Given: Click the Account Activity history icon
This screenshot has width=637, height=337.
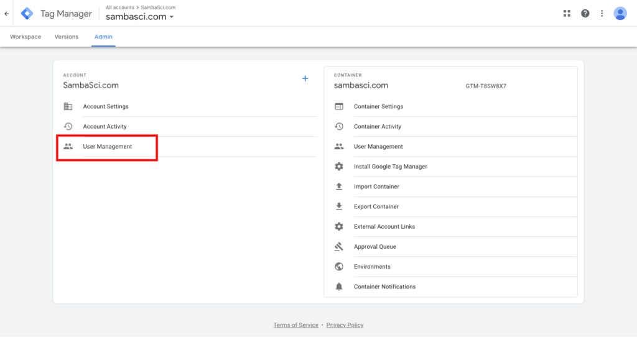Looking at the screenshot, I should pos(68,126).
